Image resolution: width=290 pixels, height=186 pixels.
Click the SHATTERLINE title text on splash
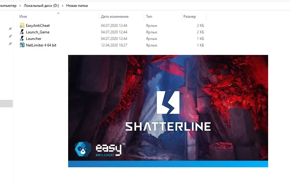168,126
